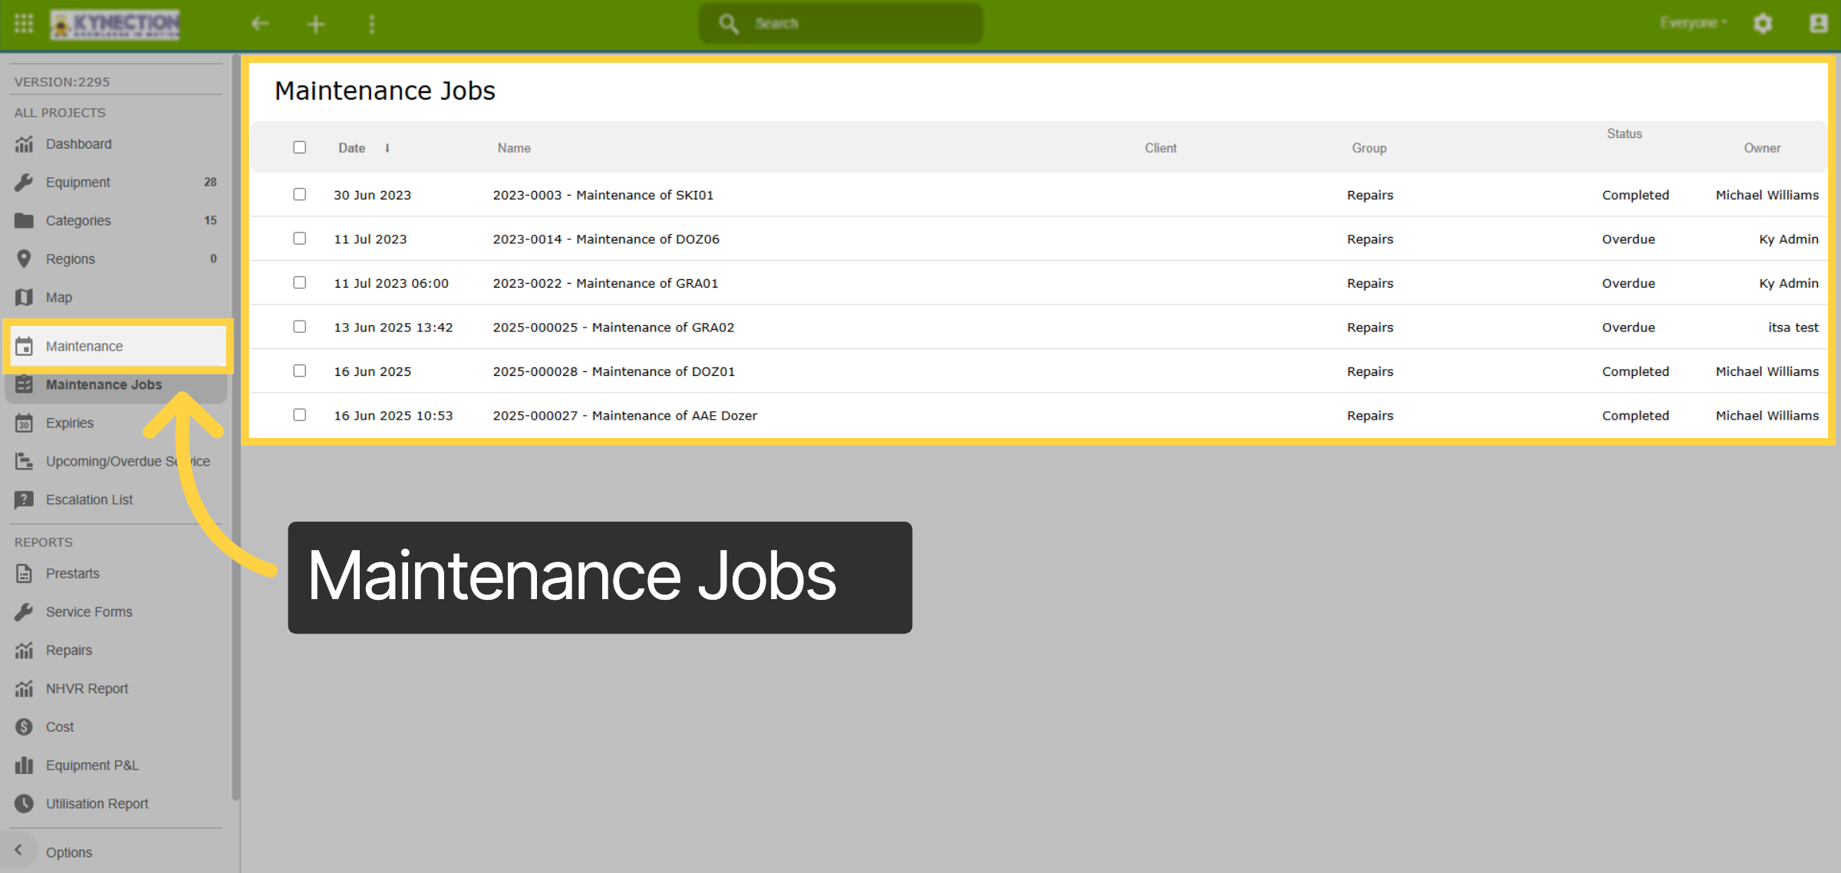Click the Client column header

pyautogui.click(x=1161, y=148)
